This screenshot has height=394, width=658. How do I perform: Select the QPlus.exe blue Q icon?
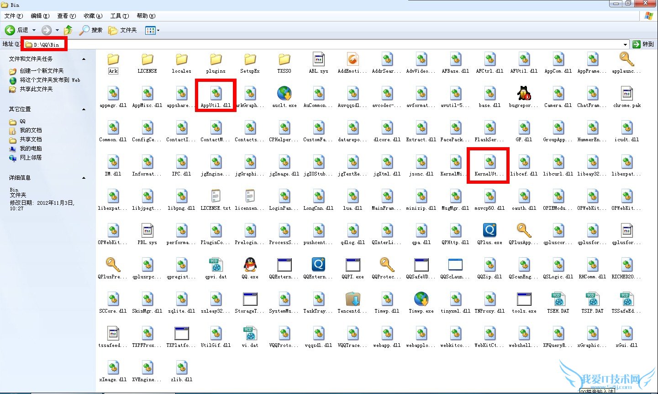[490, 230]
